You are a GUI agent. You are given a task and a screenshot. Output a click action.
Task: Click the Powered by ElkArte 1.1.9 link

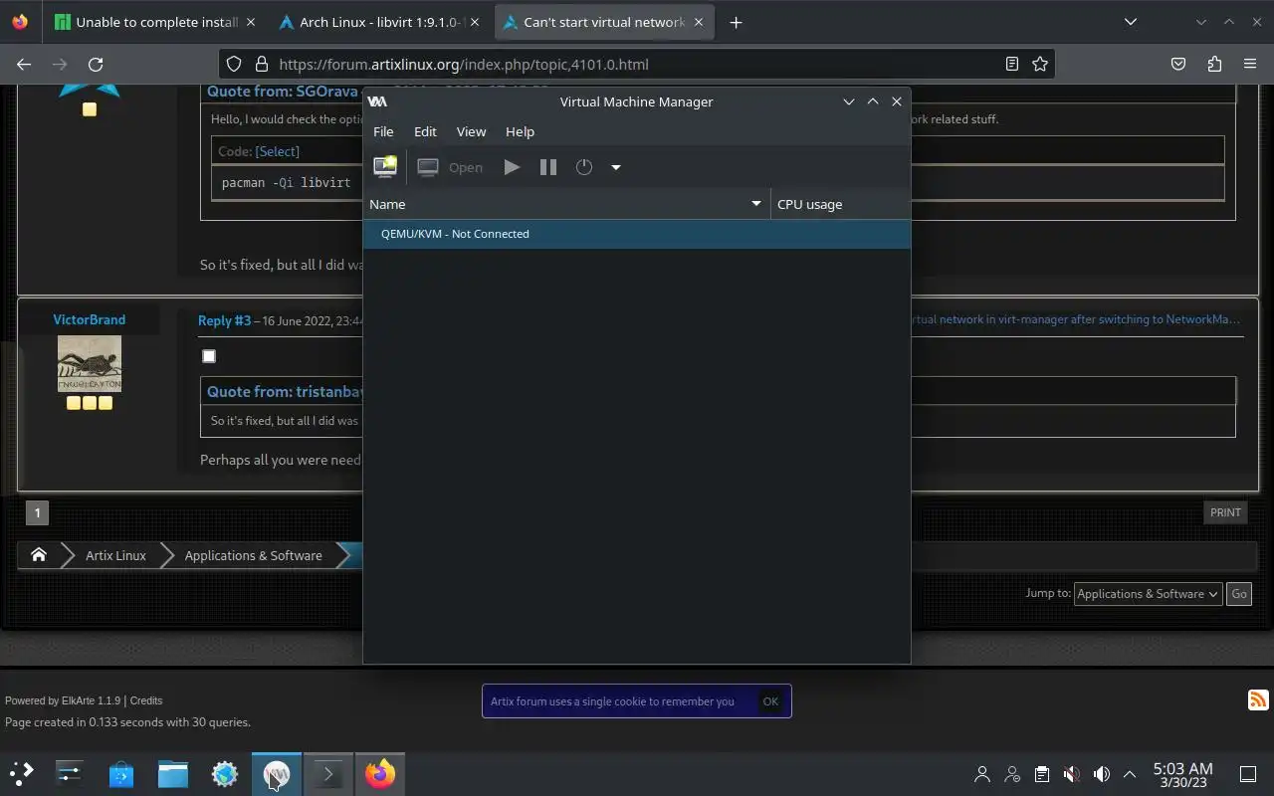point(63,700)
